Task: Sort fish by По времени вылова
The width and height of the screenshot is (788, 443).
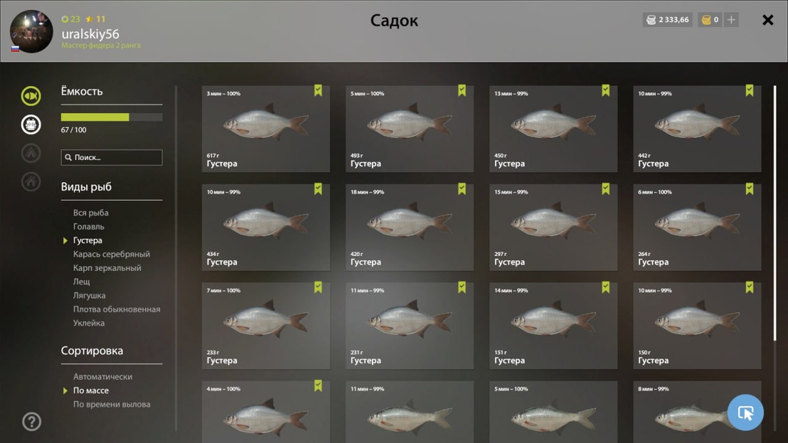Action: [x=112, y=404]
